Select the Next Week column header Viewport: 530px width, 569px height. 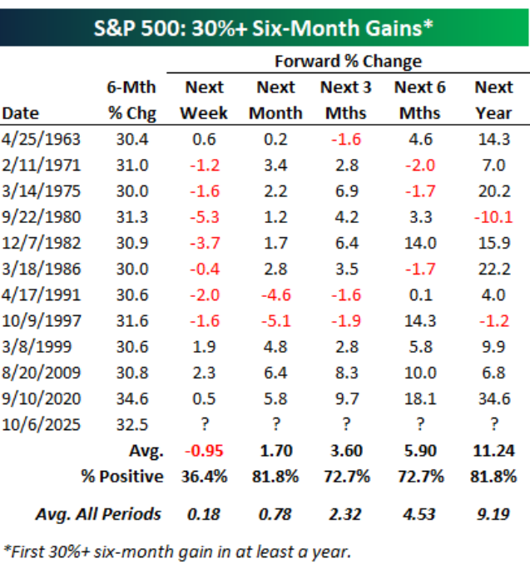click(203, 100)
